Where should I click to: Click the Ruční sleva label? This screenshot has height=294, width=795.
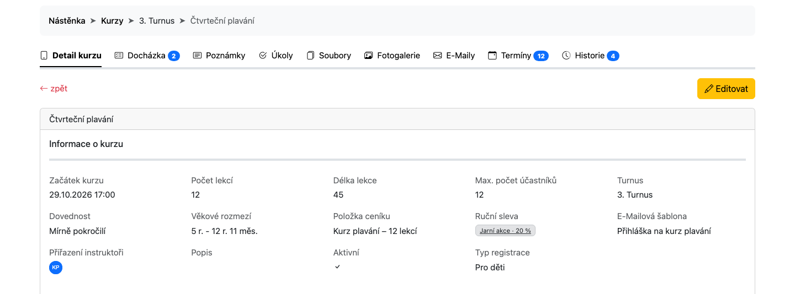(497, 216)
